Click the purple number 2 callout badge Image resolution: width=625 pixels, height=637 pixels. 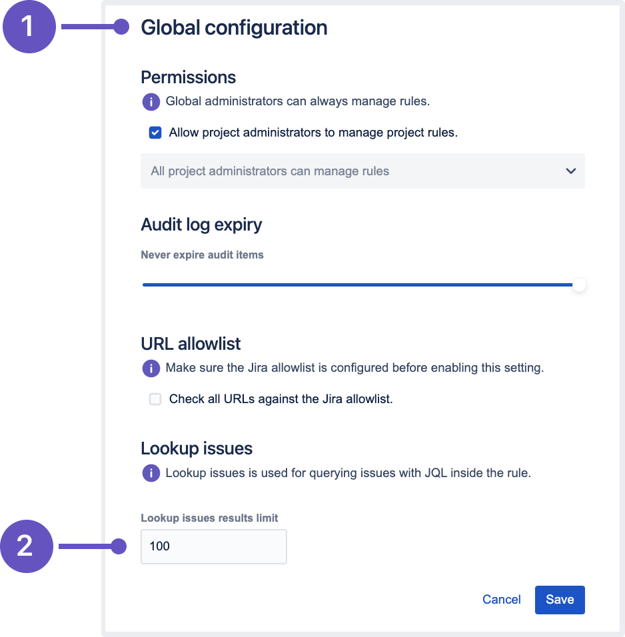point(26,547)
